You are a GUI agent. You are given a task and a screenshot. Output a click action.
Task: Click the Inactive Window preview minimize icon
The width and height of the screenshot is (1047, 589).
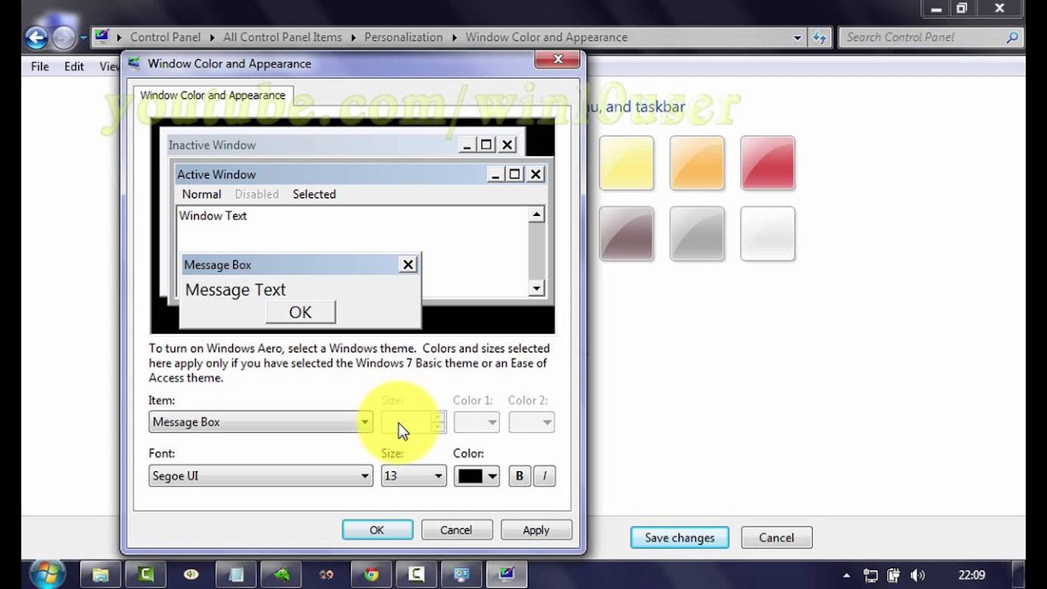(466, 145)
